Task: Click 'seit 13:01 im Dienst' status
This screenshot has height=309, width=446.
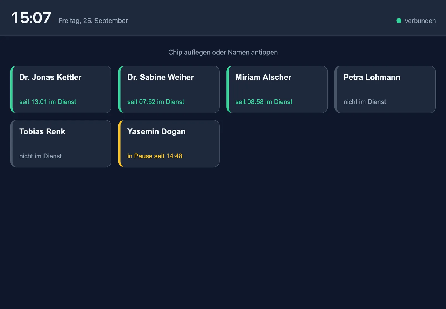Action: [x=48, y=102]
